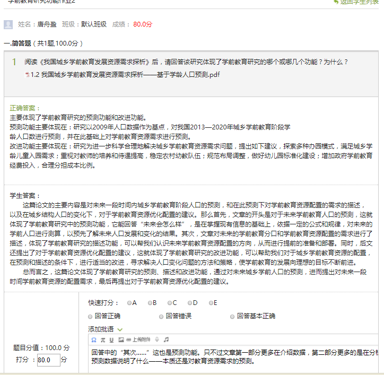Click the 上传附件 upload attachment button
The height and width of the screenshot is (375, 384).
point(137,339)
